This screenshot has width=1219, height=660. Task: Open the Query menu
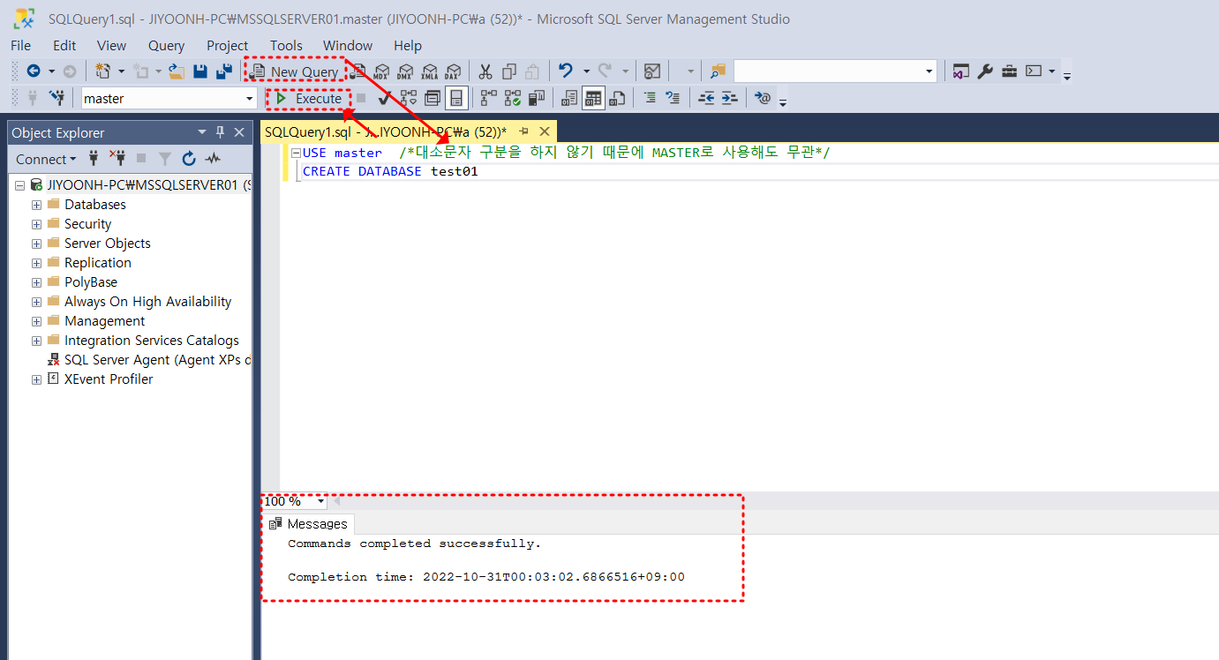[166, 45]
